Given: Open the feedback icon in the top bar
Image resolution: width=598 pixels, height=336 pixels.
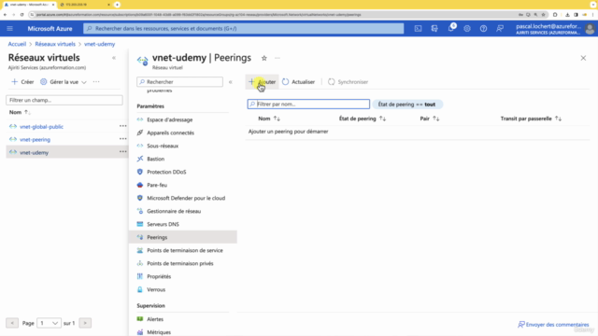Looking at the screenshot, I should point(500,29).
